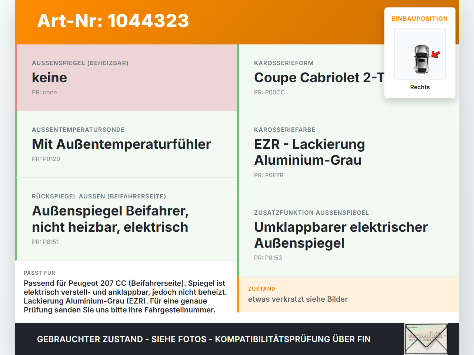Click GEBRAUCHTER ZUSTAND - SIEHE FOTOS footer text
Image resolution: width=474 pixels, height=355 pixels.
204,339
